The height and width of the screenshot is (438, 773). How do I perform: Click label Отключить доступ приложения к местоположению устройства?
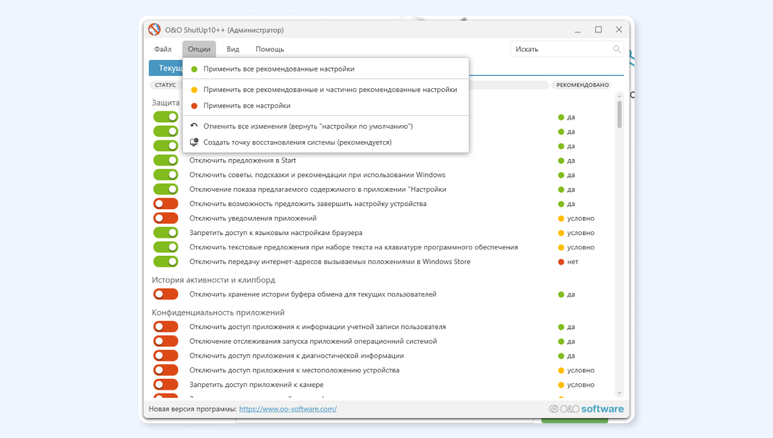click(294, 370)
